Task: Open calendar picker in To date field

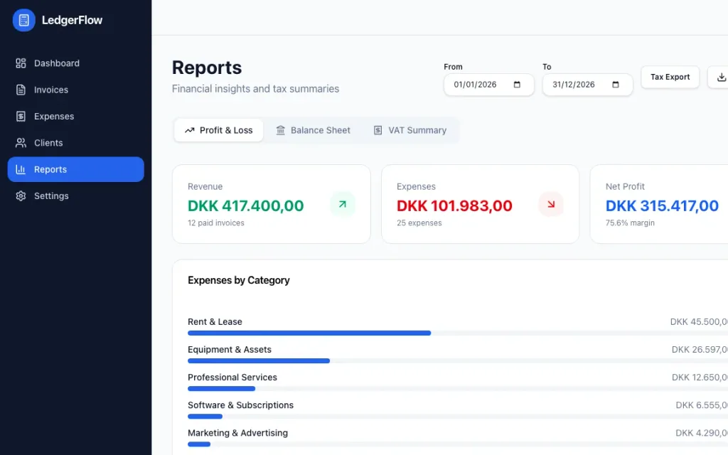Action: [x=615, y=85]
